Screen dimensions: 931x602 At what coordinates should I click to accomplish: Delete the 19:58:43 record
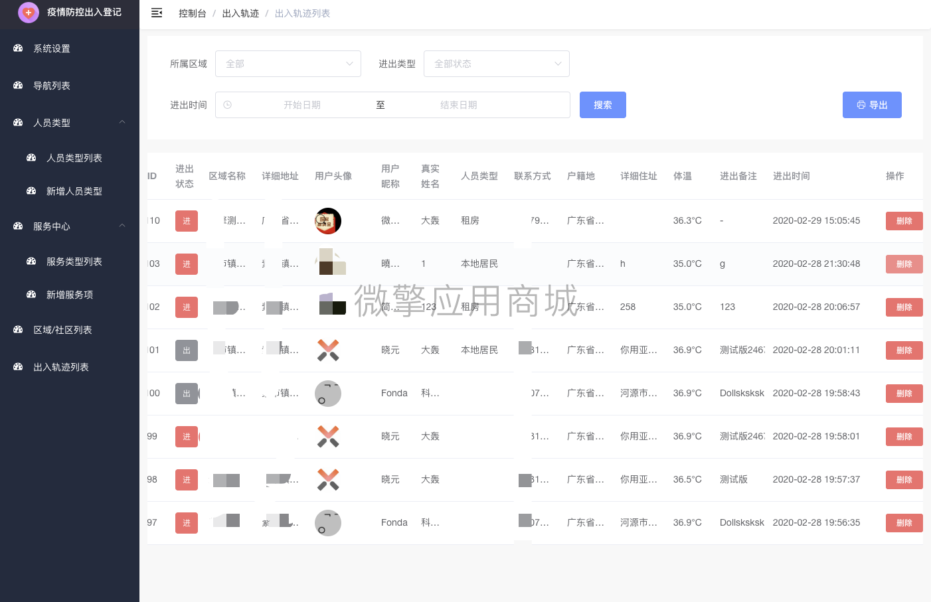904,394
